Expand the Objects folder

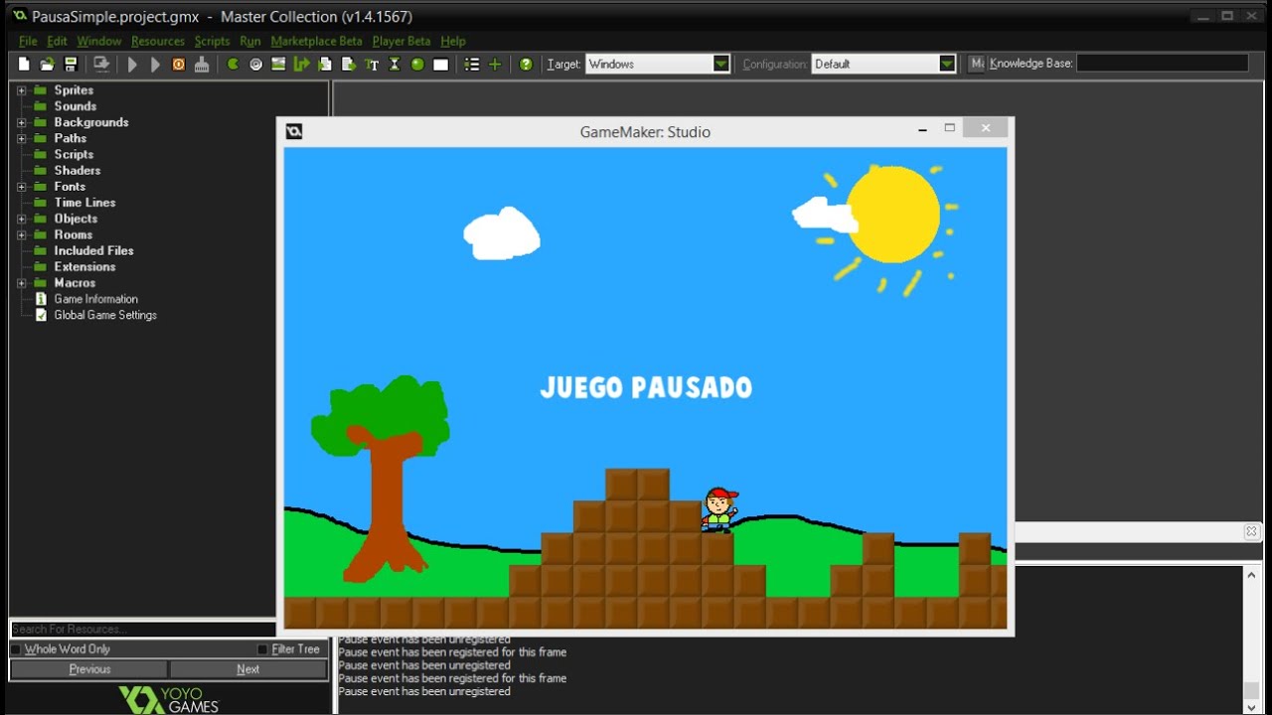tap(21, 219)
